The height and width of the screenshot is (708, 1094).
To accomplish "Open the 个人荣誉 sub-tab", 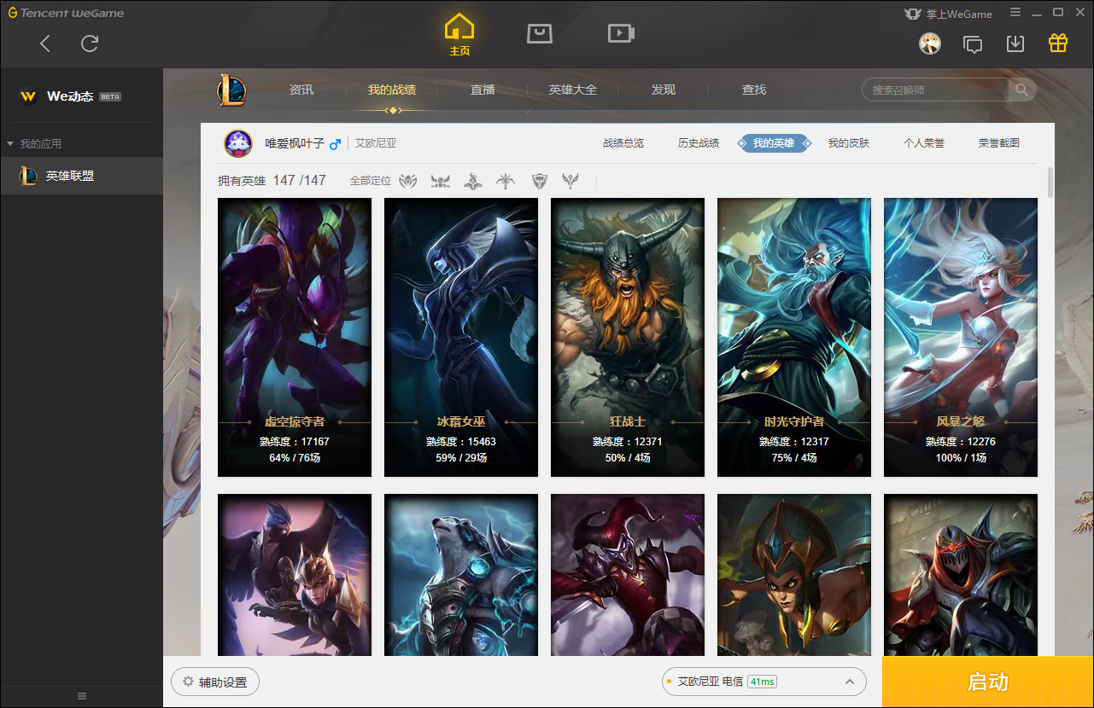I will point(924,143).
